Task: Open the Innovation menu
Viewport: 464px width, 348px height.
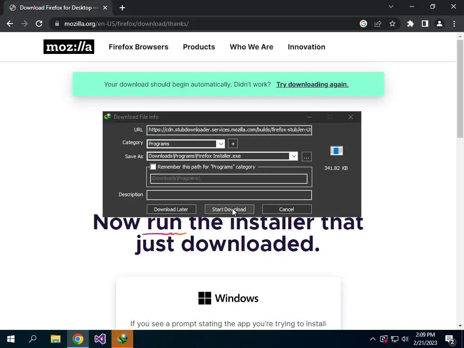Action: coord(307,47)
